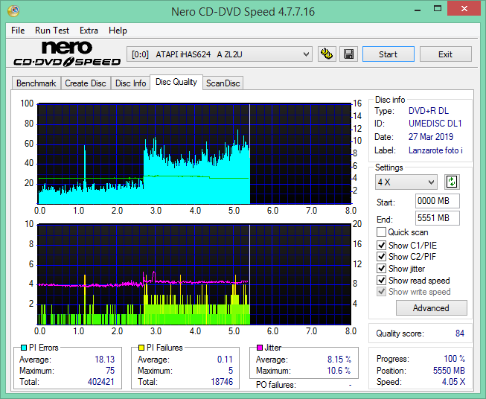Viewport: 486px width, 399px height.
Task: Click the Exit button
Action: pyautogui.click(x=445, y=54)
